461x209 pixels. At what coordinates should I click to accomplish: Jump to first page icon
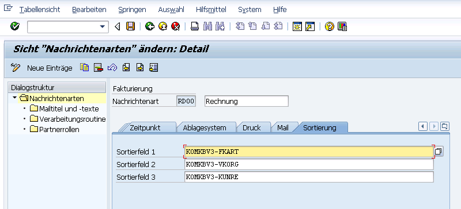(240, 26)
